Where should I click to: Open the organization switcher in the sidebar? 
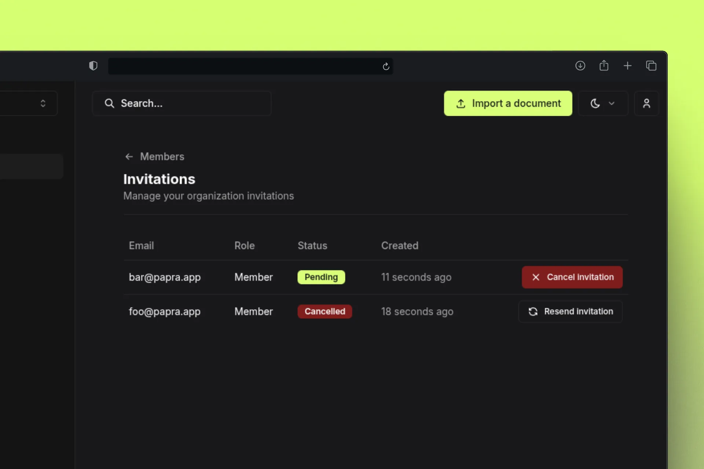pyautogui.click(x=43, y=103)
